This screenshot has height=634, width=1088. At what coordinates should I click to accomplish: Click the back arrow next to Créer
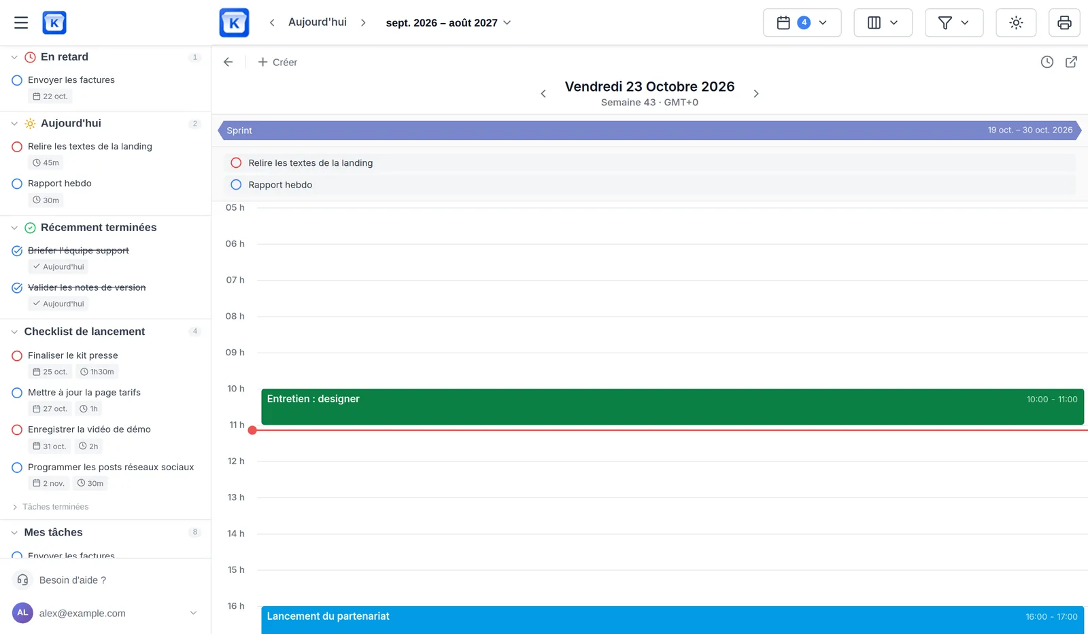point(228,62)
